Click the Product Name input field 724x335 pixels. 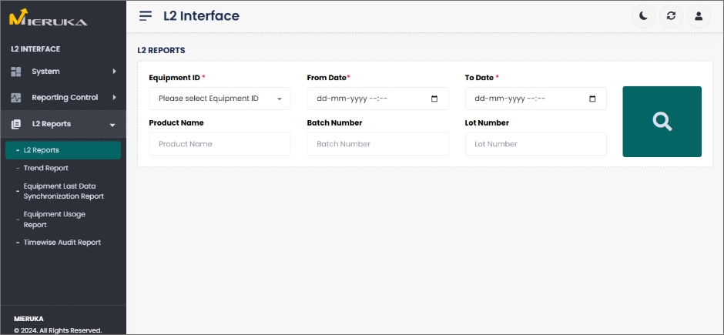coord(220,144)
